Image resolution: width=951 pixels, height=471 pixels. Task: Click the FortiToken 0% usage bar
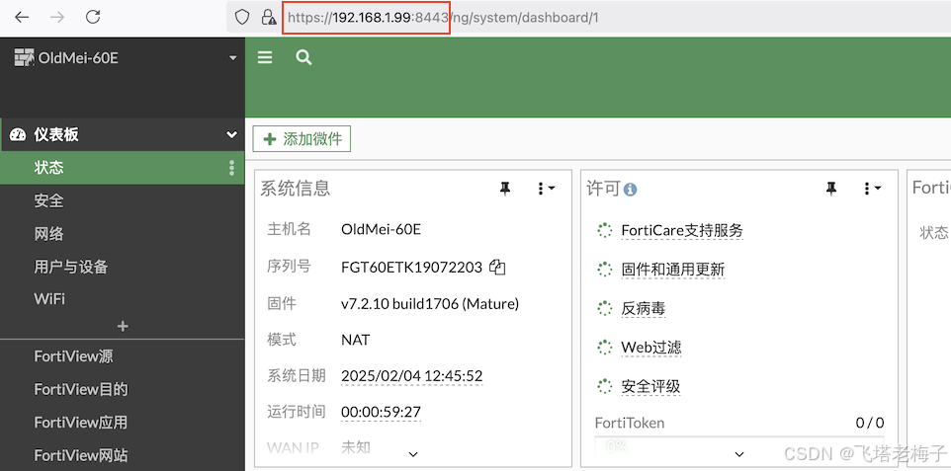(x=738, y=445)
